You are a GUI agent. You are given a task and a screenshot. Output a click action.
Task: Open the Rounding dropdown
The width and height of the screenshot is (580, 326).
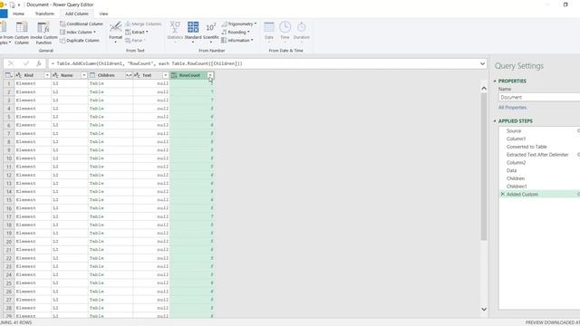[236, 33]
